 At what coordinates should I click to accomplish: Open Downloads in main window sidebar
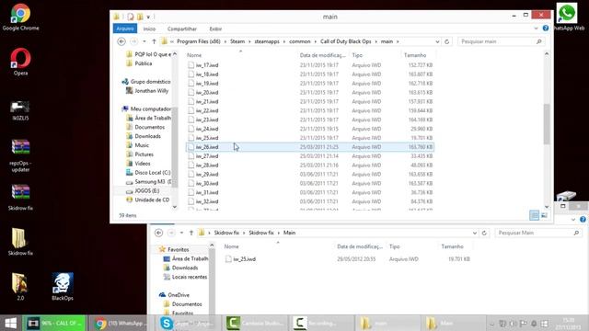click(x=147, y=136)
